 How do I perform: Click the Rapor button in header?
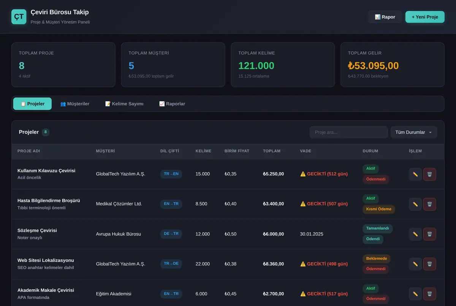pyautogui.click(x=385, y=17)
